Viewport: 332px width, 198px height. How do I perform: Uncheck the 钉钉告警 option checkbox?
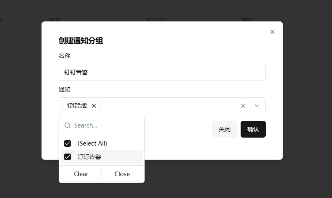(x=67, y=157)
